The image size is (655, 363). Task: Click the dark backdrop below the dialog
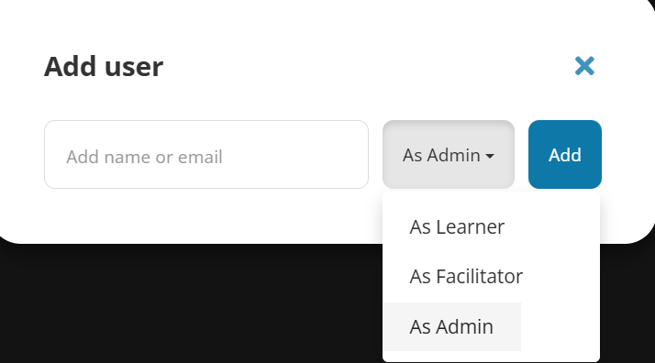tap(188, 304)
